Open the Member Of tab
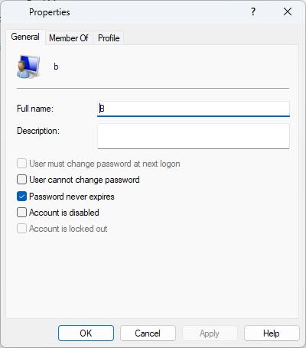Image resolution: width=306 pixels, height=348 pixels. 69,38
